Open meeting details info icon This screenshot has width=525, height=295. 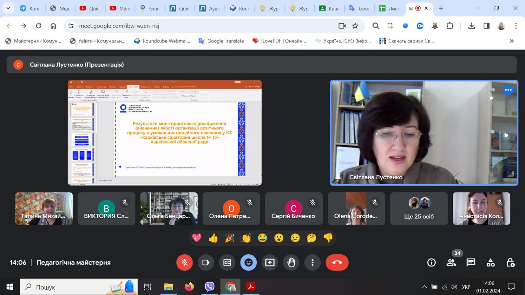coord(431,263)
